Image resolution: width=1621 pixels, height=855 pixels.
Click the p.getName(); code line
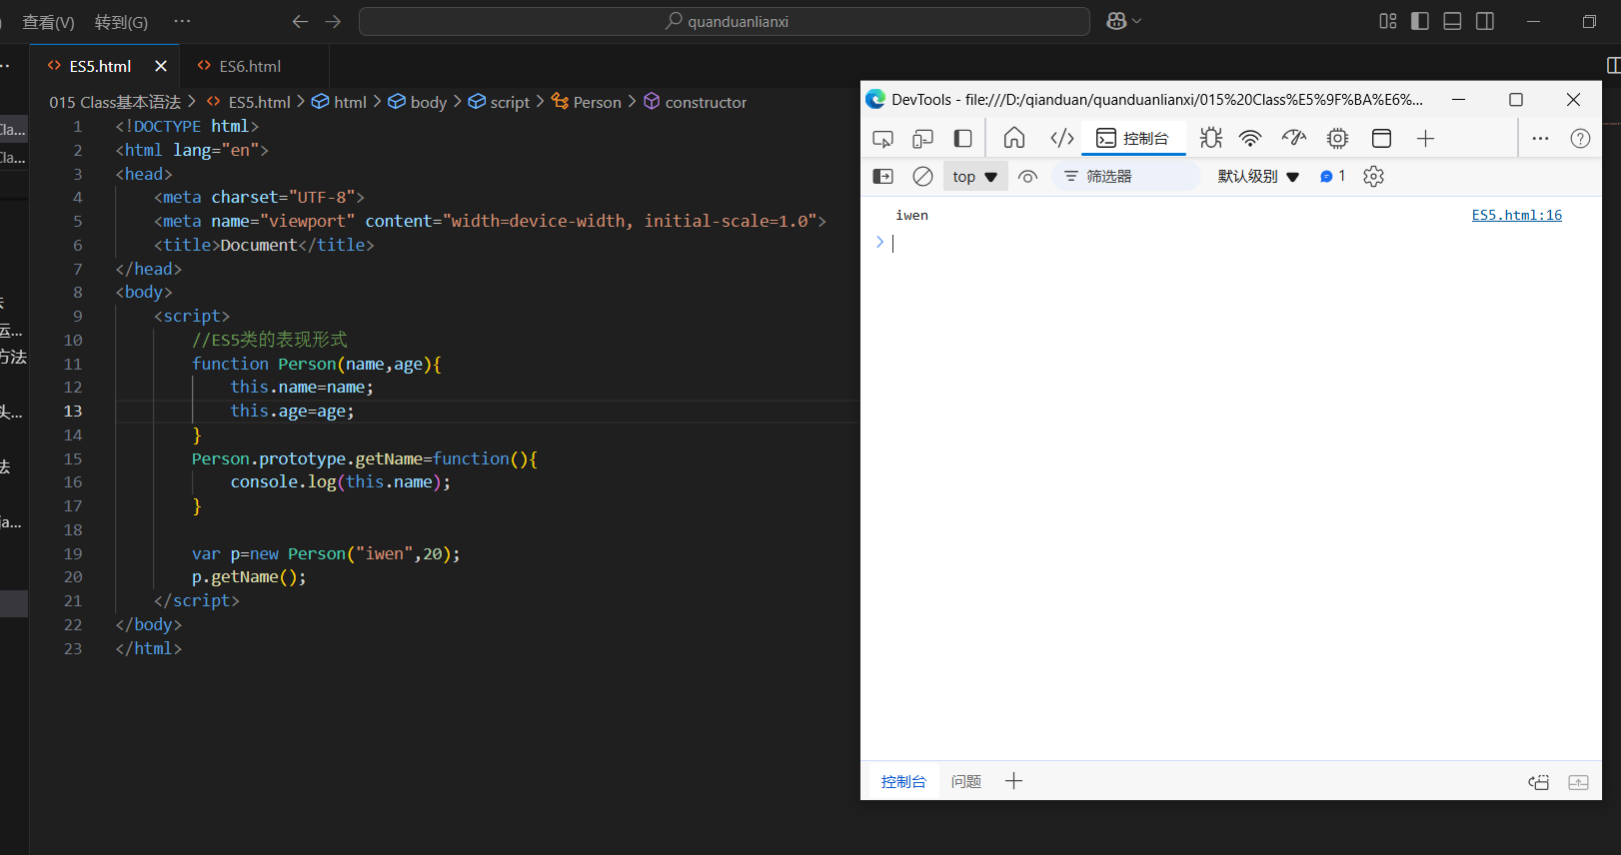249,576
